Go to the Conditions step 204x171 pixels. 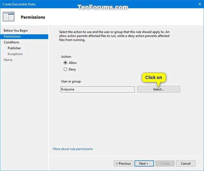tap(11, 42)
